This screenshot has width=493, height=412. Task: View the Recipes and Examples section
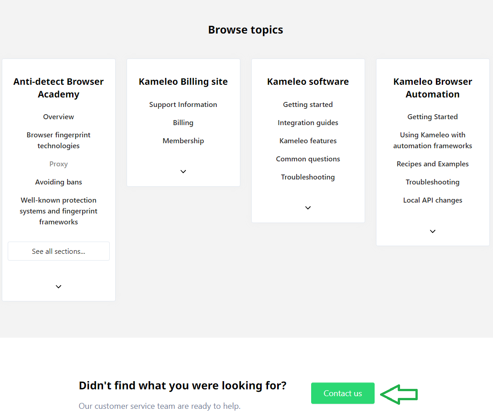[433, 164]
